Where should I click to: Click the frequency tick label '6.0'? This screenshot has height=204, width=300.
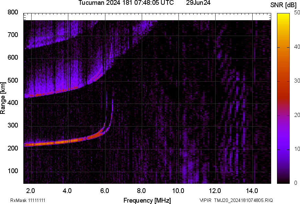104,191
